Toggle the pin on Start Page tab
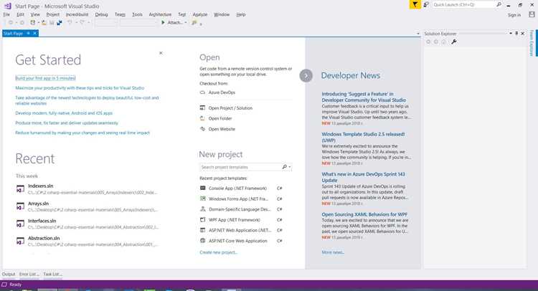This screenshot has height=291, width=538. click(x=29, y=33)
